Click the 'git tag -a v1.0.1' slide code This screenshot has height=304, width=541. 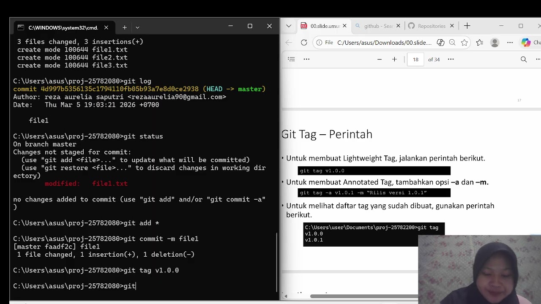coord(374,193)
